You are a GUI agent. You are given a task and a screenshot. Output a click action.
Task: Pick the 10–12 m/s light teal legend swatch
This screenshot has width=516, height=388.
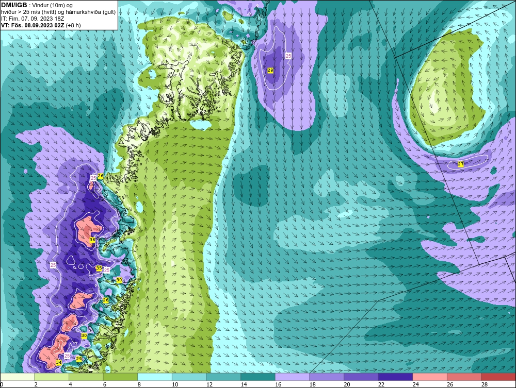coord(189,377)
